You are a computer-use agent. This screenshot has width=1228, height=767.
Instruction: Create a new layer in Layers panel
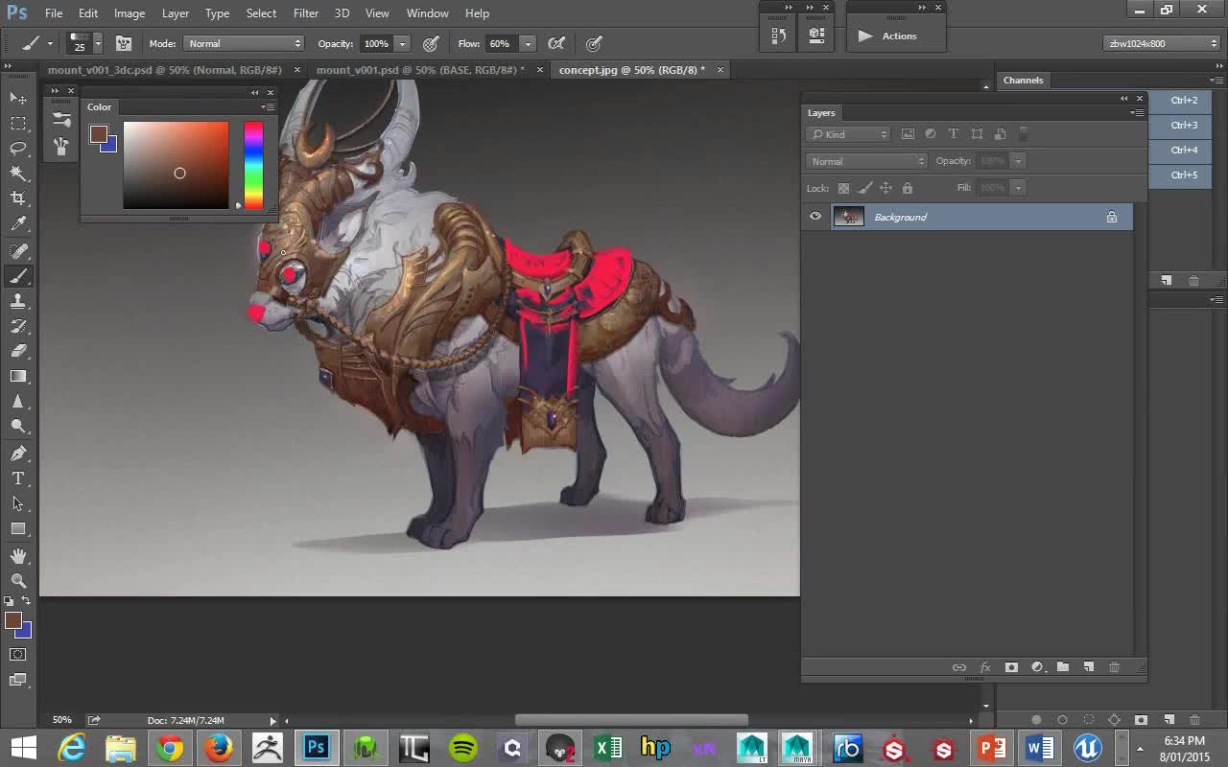pyautogui.click(x=1089, y=667)
